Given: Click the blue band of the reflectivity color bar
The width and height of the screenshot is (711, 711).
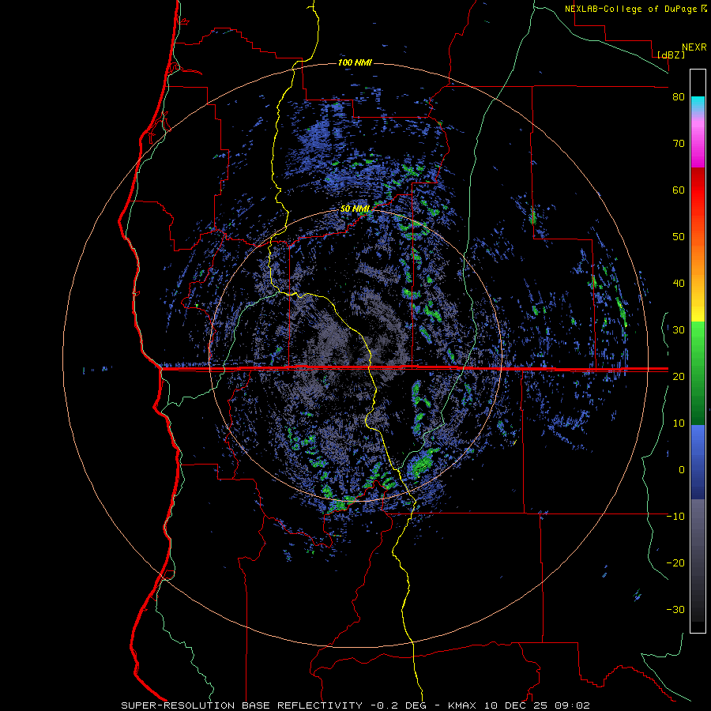Looking at the screenshot, I should [x=698, y=462].
